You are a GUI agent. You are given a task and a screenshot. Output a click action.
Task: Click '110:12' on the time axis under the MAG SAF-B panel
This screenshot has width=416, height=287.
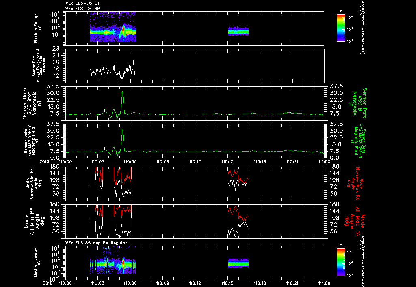click(x=195, y=161)
